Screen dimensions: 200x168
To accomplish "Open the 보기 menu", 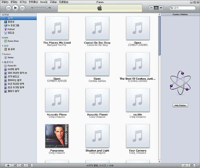I will (x=23, y=2).
